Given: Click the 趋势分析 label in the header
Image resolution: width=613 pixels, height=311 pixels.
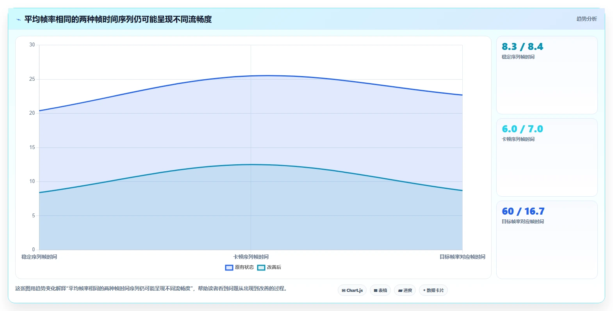Looking at the screenshot, I should (x=586, y=19).
